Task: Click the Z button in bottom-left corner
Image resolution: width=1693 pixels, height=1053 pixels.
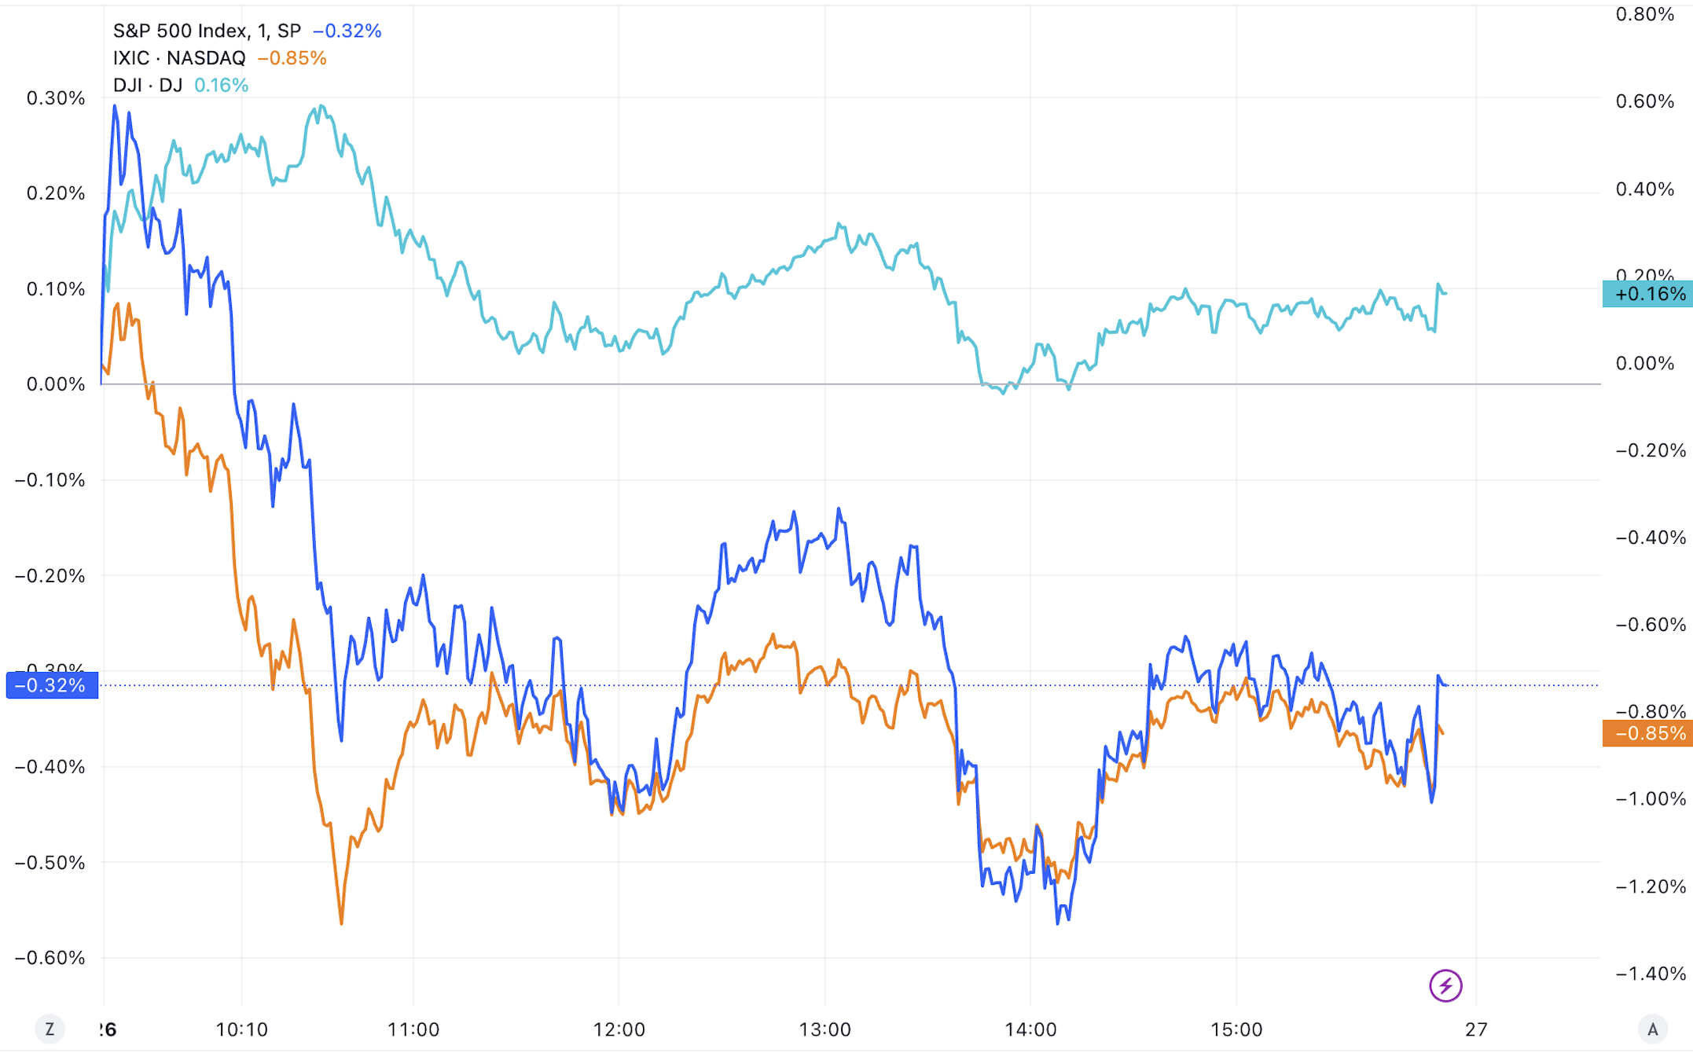Action: 50,1029
